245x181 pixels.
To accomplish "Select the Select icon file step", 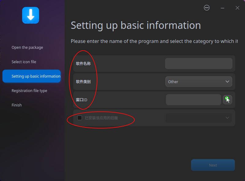I will 24,62.
